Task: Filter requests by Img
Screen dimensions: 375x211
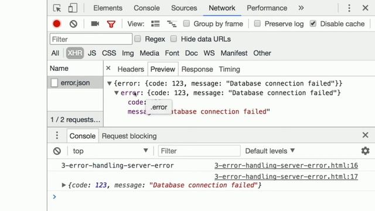Action: click(x=128, y=53)
